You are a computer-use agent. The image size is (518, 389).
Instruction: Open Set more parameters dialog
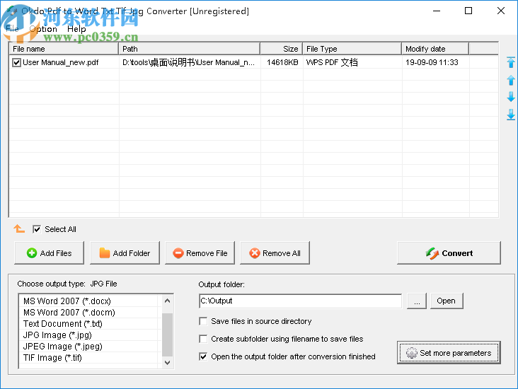tap(449, 353)
